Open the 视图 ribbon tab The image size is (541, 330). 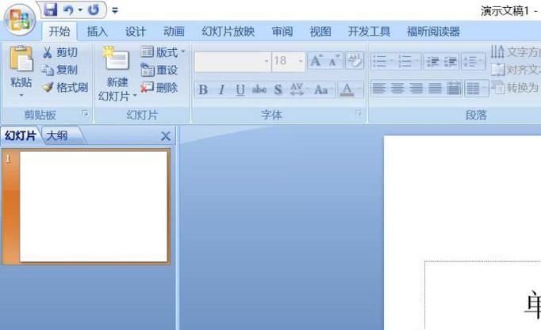pos(320,32)
